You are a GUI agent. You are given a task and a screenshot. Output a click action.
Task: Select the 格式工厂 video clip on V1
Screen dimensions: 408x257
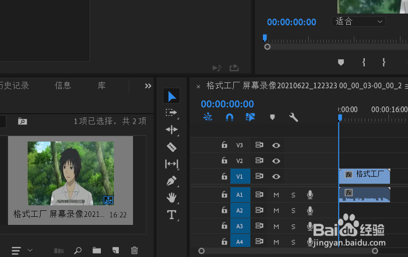(x=364, y=176)
